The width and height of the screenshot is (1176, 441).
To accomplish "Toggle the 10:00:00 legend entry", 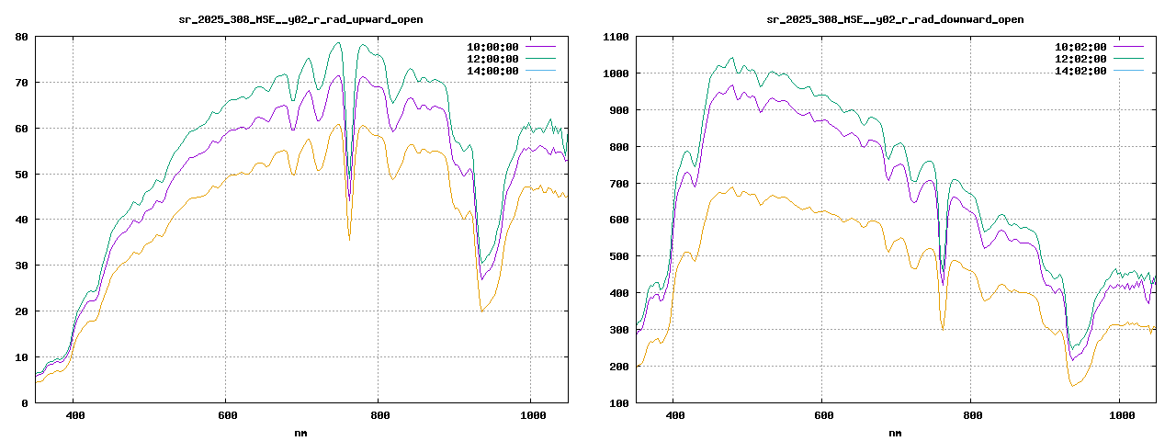I will (492, 46).
